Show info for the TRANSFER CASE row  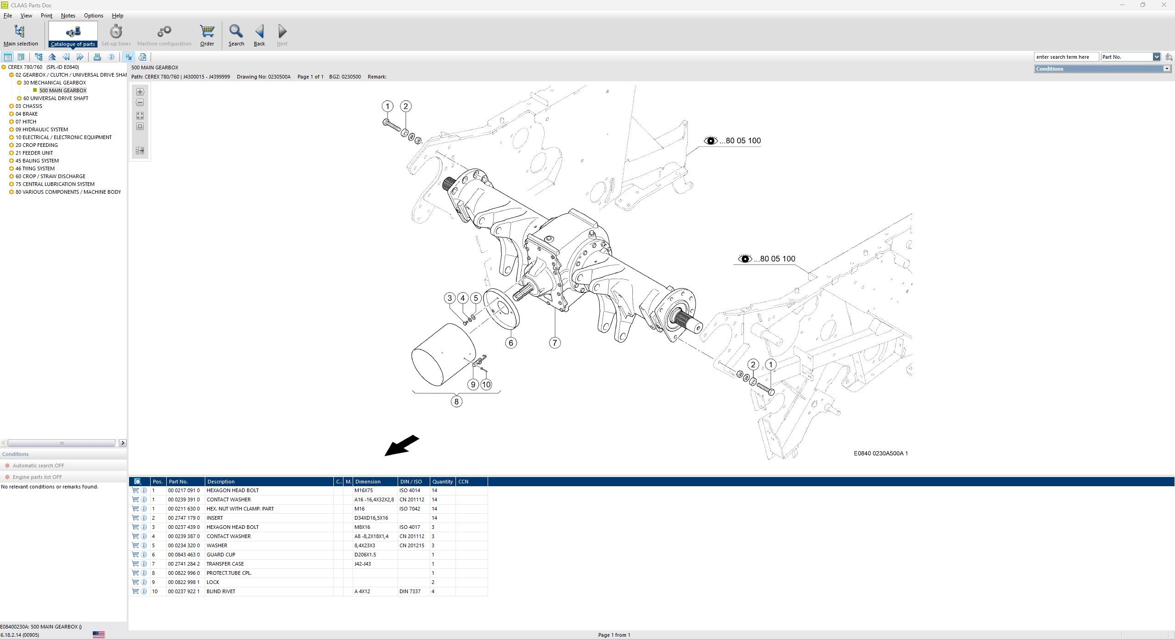click(x=144, y=564)
